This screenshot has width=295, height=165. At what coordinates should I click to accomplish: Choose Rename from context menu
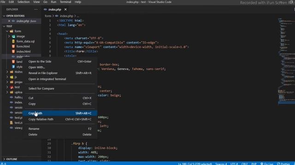point(60,128)
